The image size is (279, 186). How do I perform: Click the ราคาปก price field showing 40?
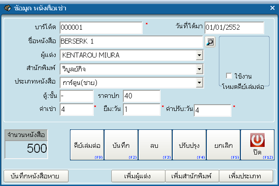tap(142, 96)
